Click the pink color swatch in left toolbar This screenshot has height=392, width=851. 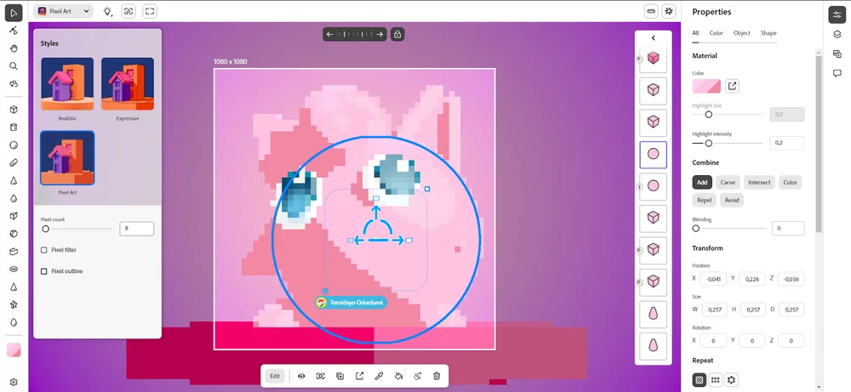tap(14, 349)
